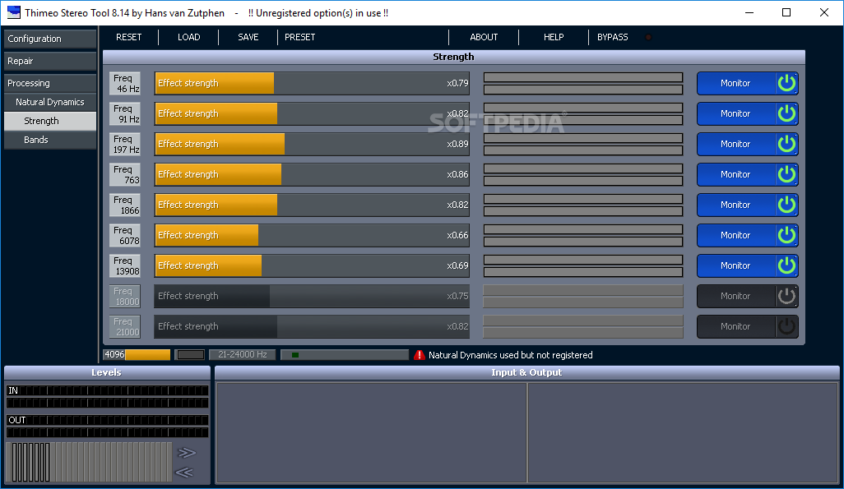Toggle power icon for 13908 band
The image size is (844, 489).
pos(787,265)
